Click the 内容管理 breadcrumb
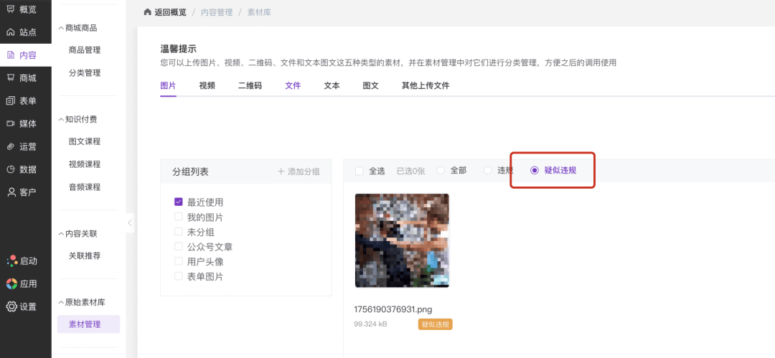Viewport: 775px width, 358px height. pos(217,12)
